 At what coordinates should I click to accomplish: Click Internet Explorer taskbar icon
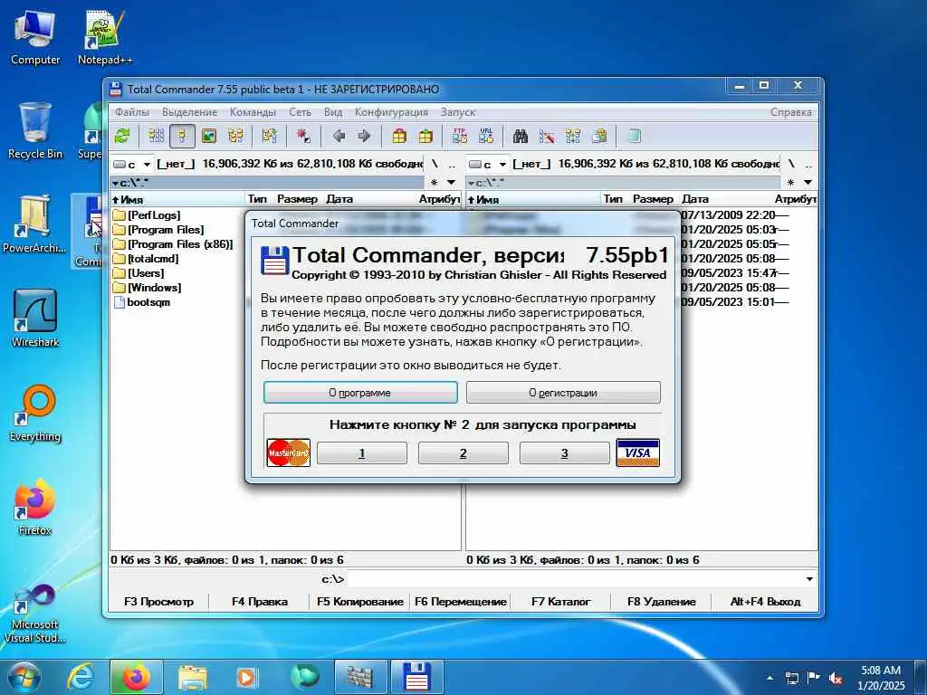click(81, 677)
